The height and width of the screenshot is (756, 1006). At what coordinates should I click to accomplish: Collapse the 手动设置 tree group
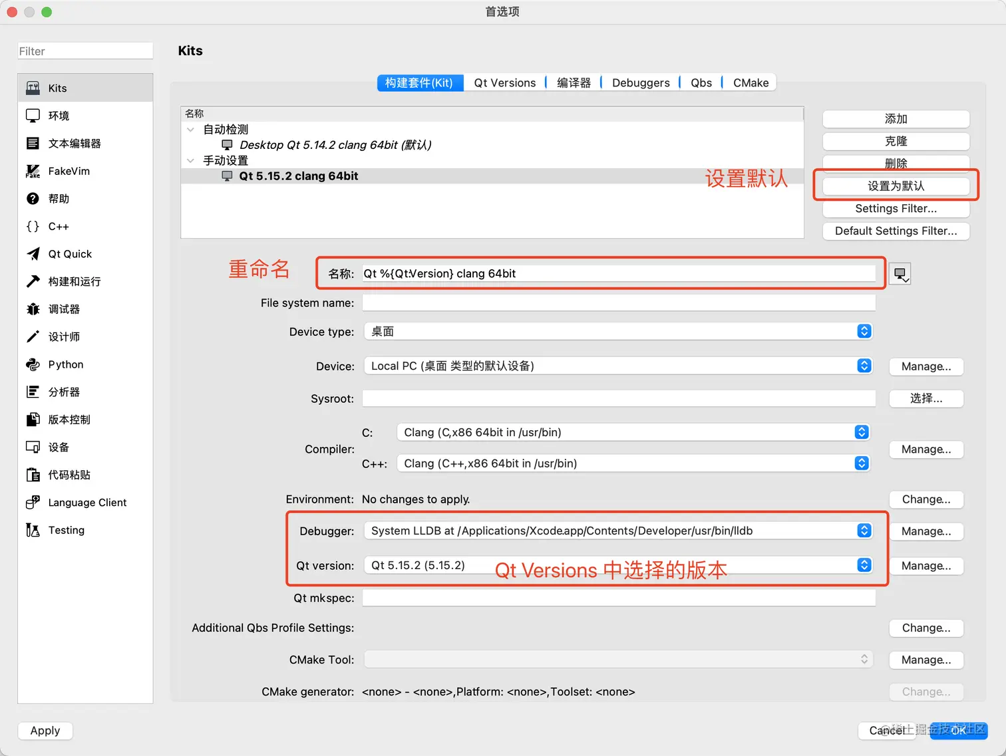click(191, 161)
